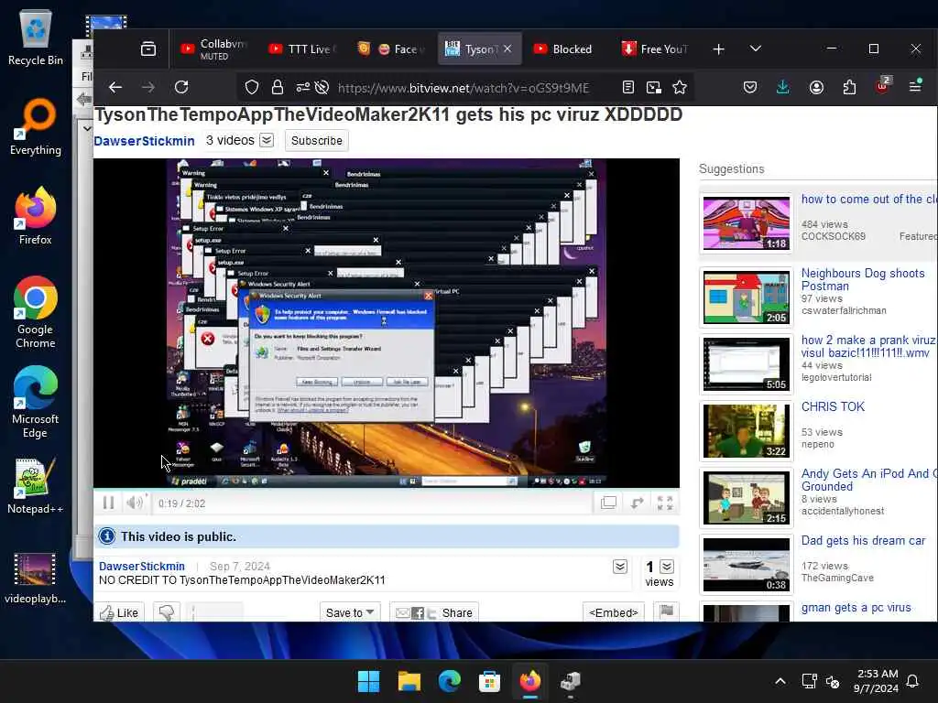Open the extensions puzzle icon

pyautogui.click(x=849, y=88)
